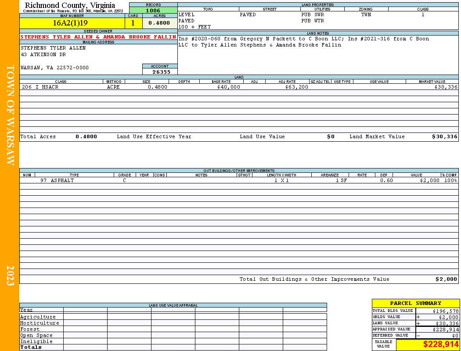
Task: Select the TWN zoning value
Action: pos(366,14)
